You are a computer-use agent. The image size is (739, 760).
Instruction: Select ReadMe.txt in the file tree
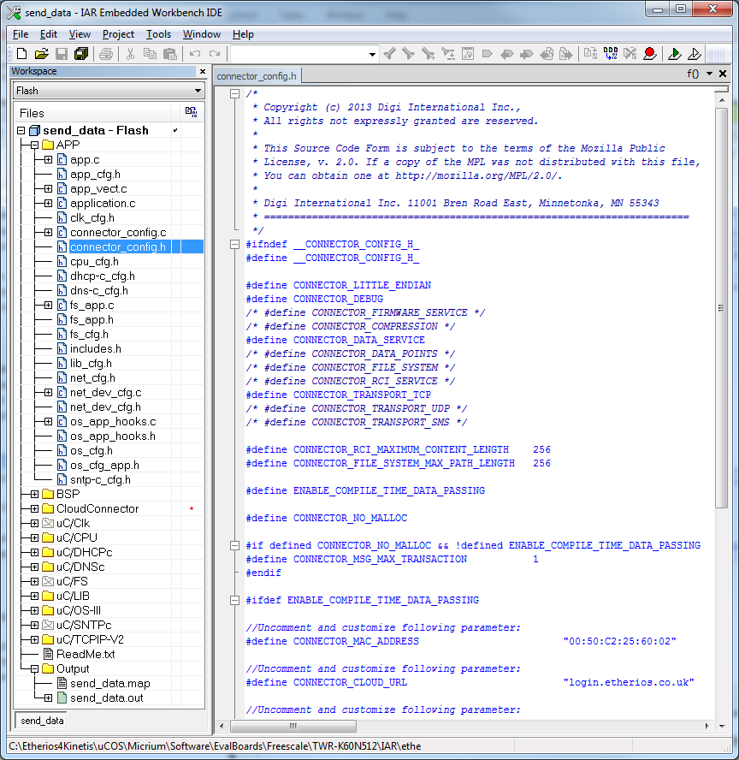click(86, 655)
